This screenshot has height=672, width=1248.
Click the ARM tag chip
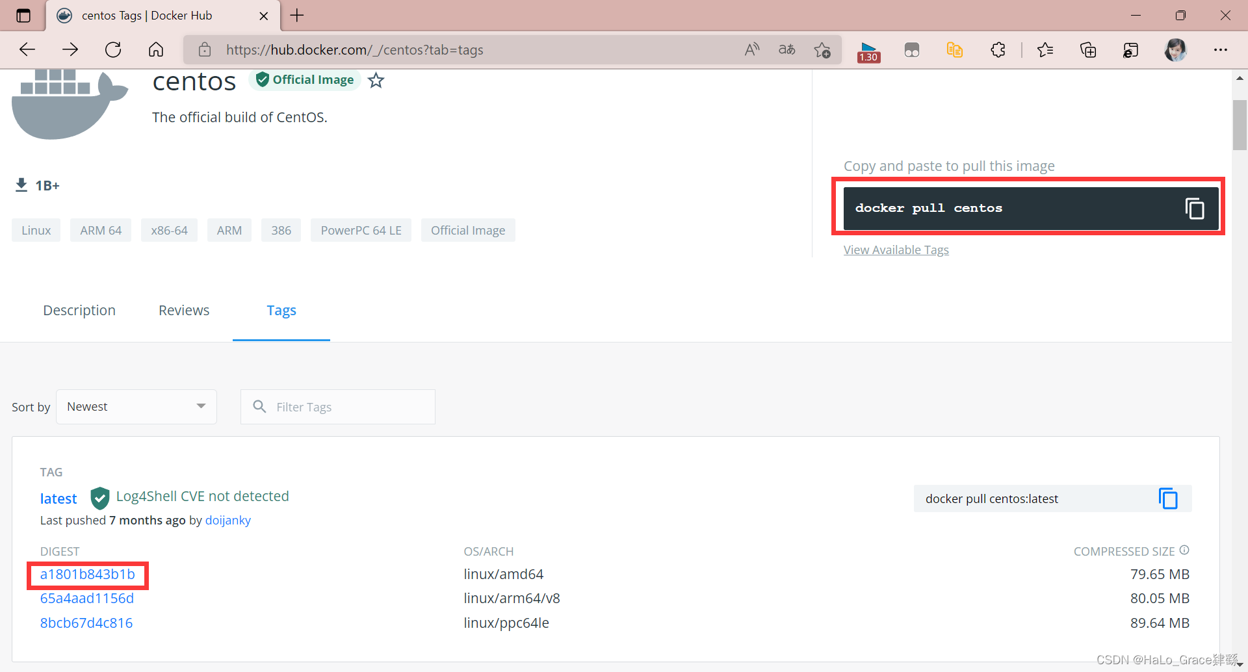tap(229, 231)
